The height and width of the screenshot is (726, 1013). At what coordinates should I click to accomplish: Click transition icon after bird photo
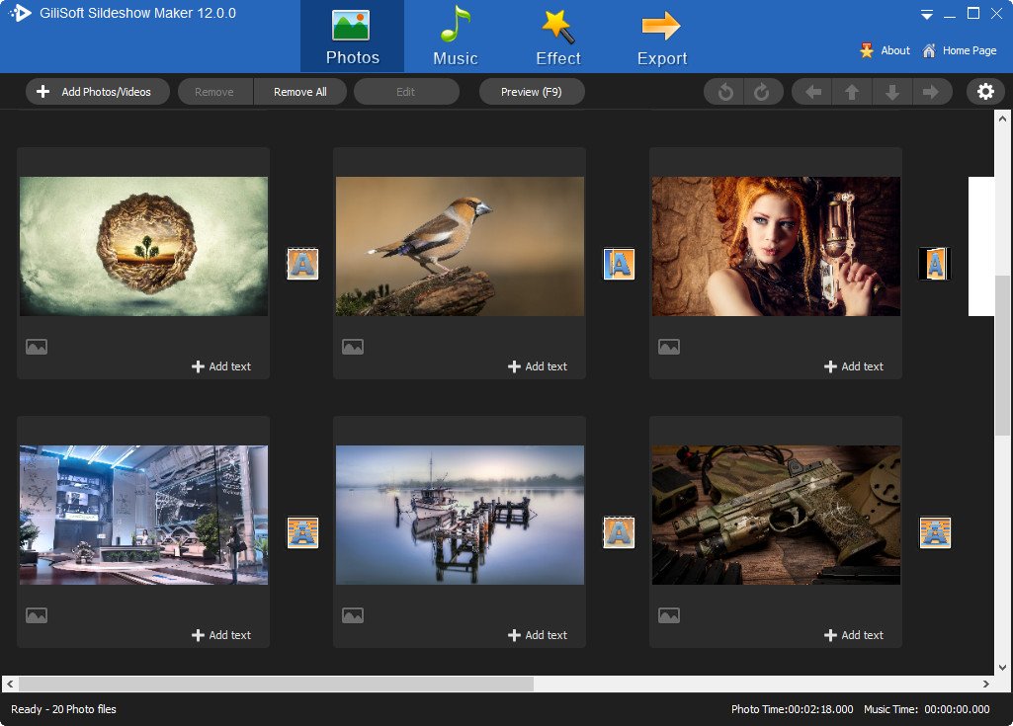619,264
